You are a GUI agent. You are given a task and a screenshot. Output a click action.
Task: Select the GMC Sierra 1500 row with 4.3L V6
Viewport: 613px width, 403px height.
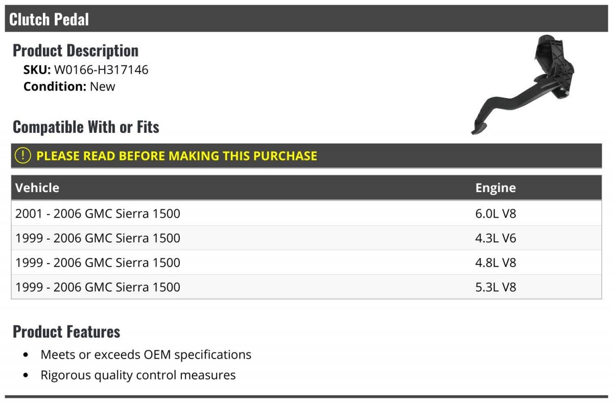[98, 238]
